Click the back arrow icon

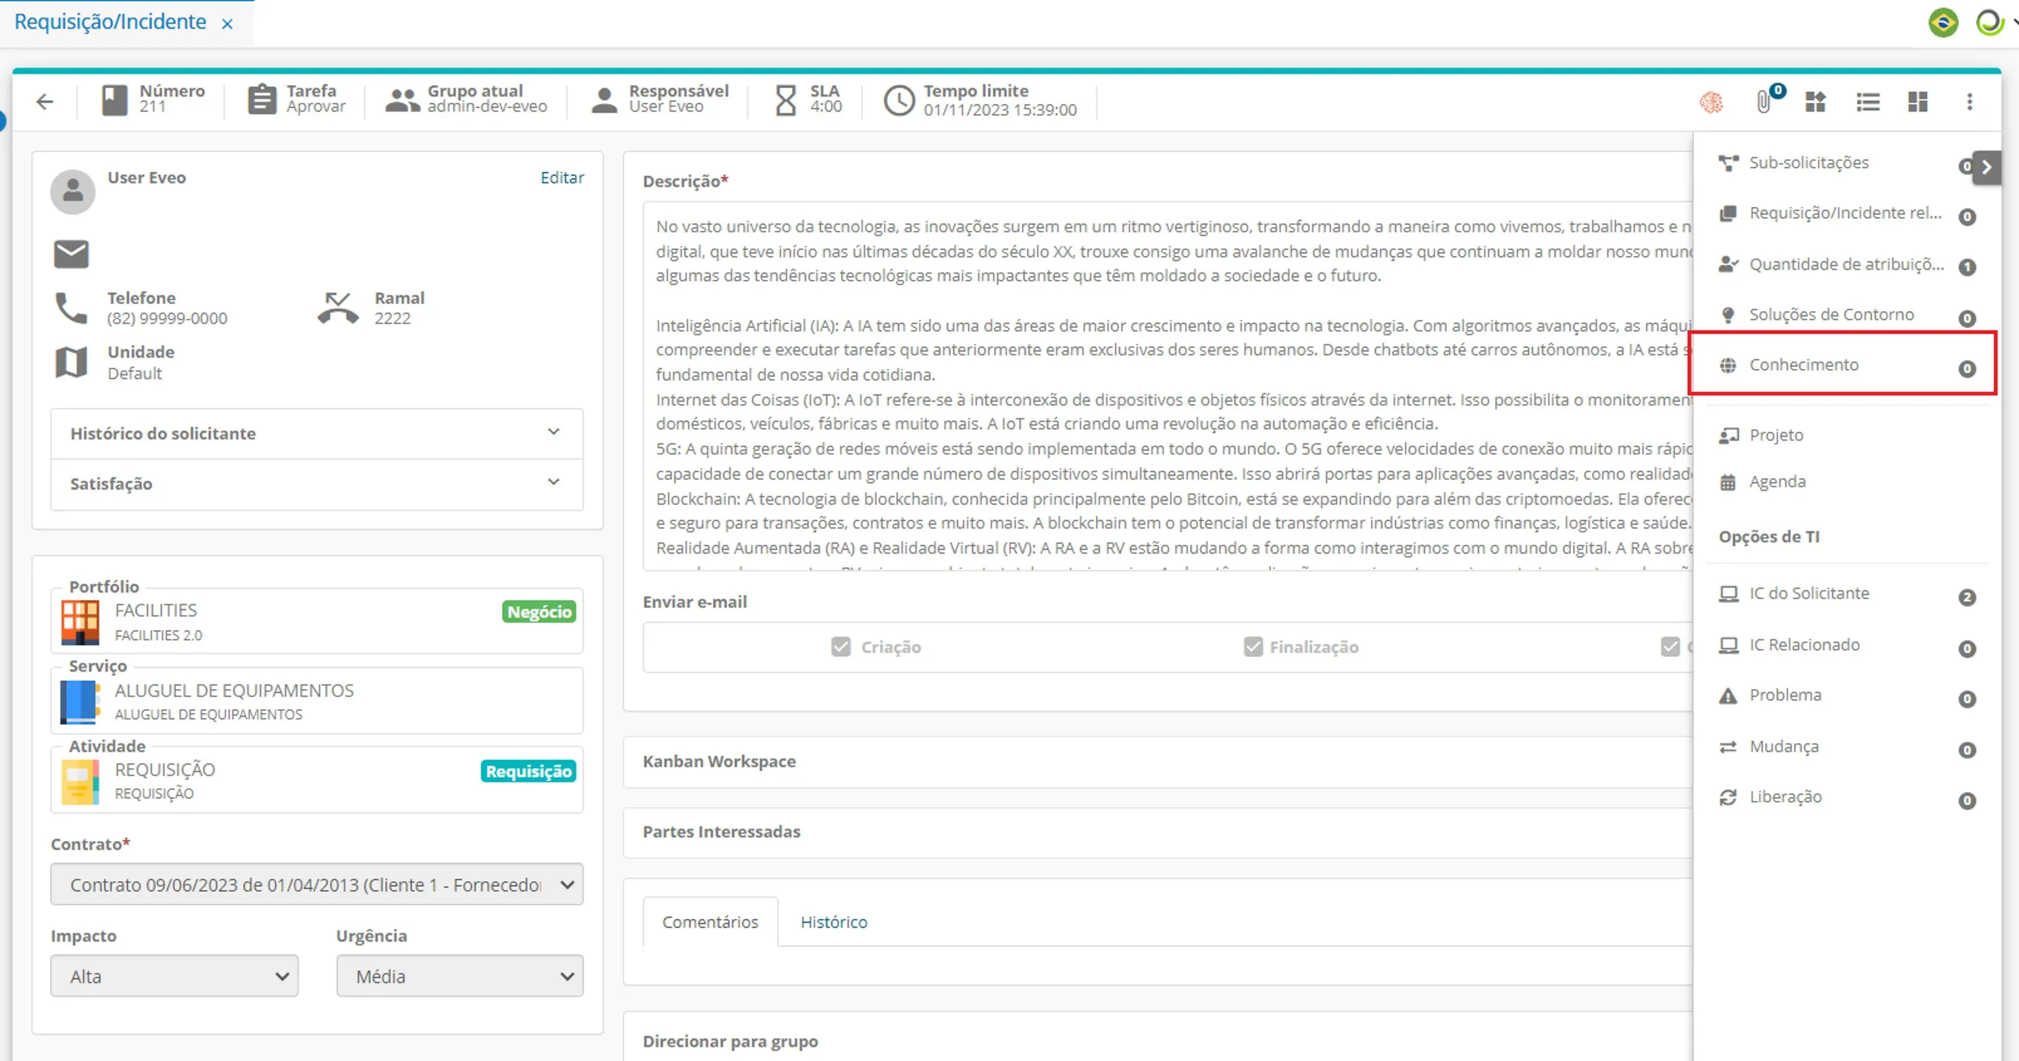coord(45,101)
